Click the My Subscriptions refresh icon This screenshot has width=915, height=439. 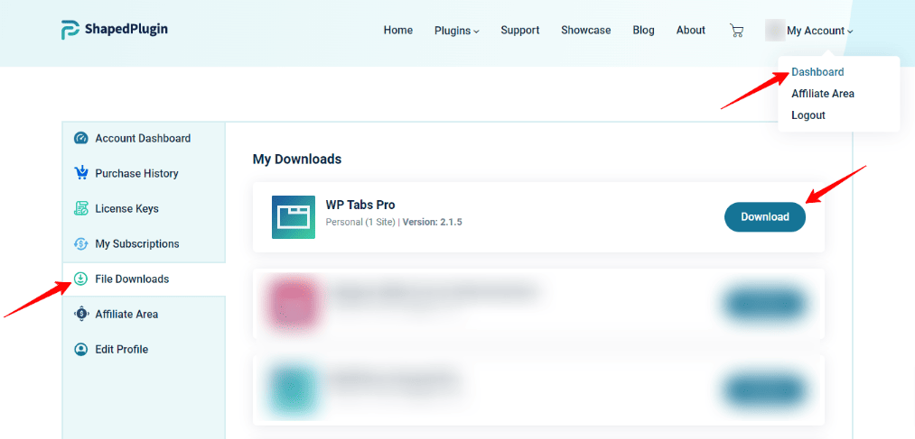tap(80, 243)
